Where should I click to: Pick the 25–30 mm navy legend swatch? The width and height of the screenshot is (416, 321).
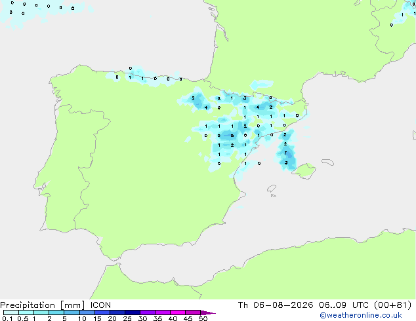133,312
